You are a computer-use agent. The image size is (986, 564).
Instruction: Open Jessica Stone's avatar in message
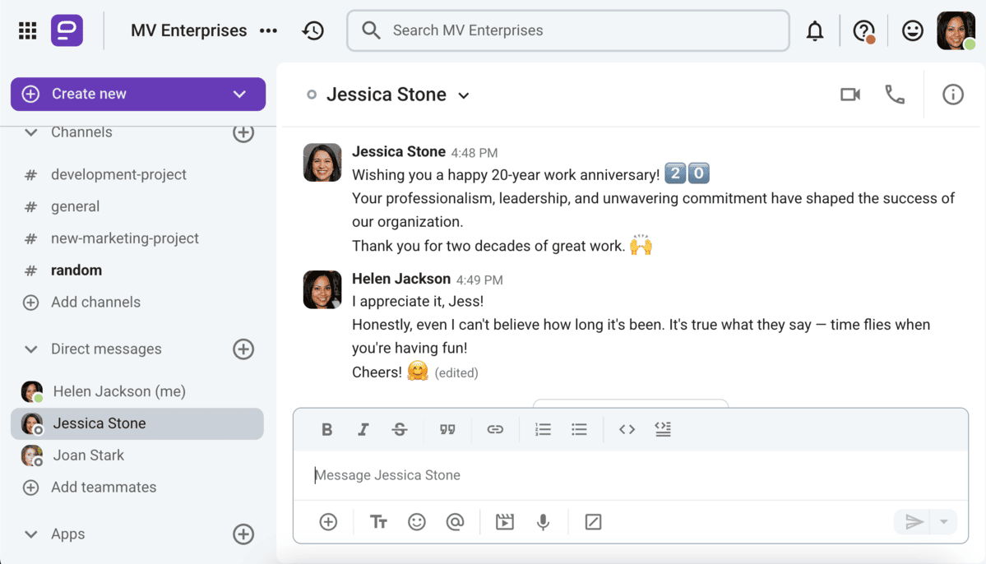pyautogui.click(x=322, y=162)
